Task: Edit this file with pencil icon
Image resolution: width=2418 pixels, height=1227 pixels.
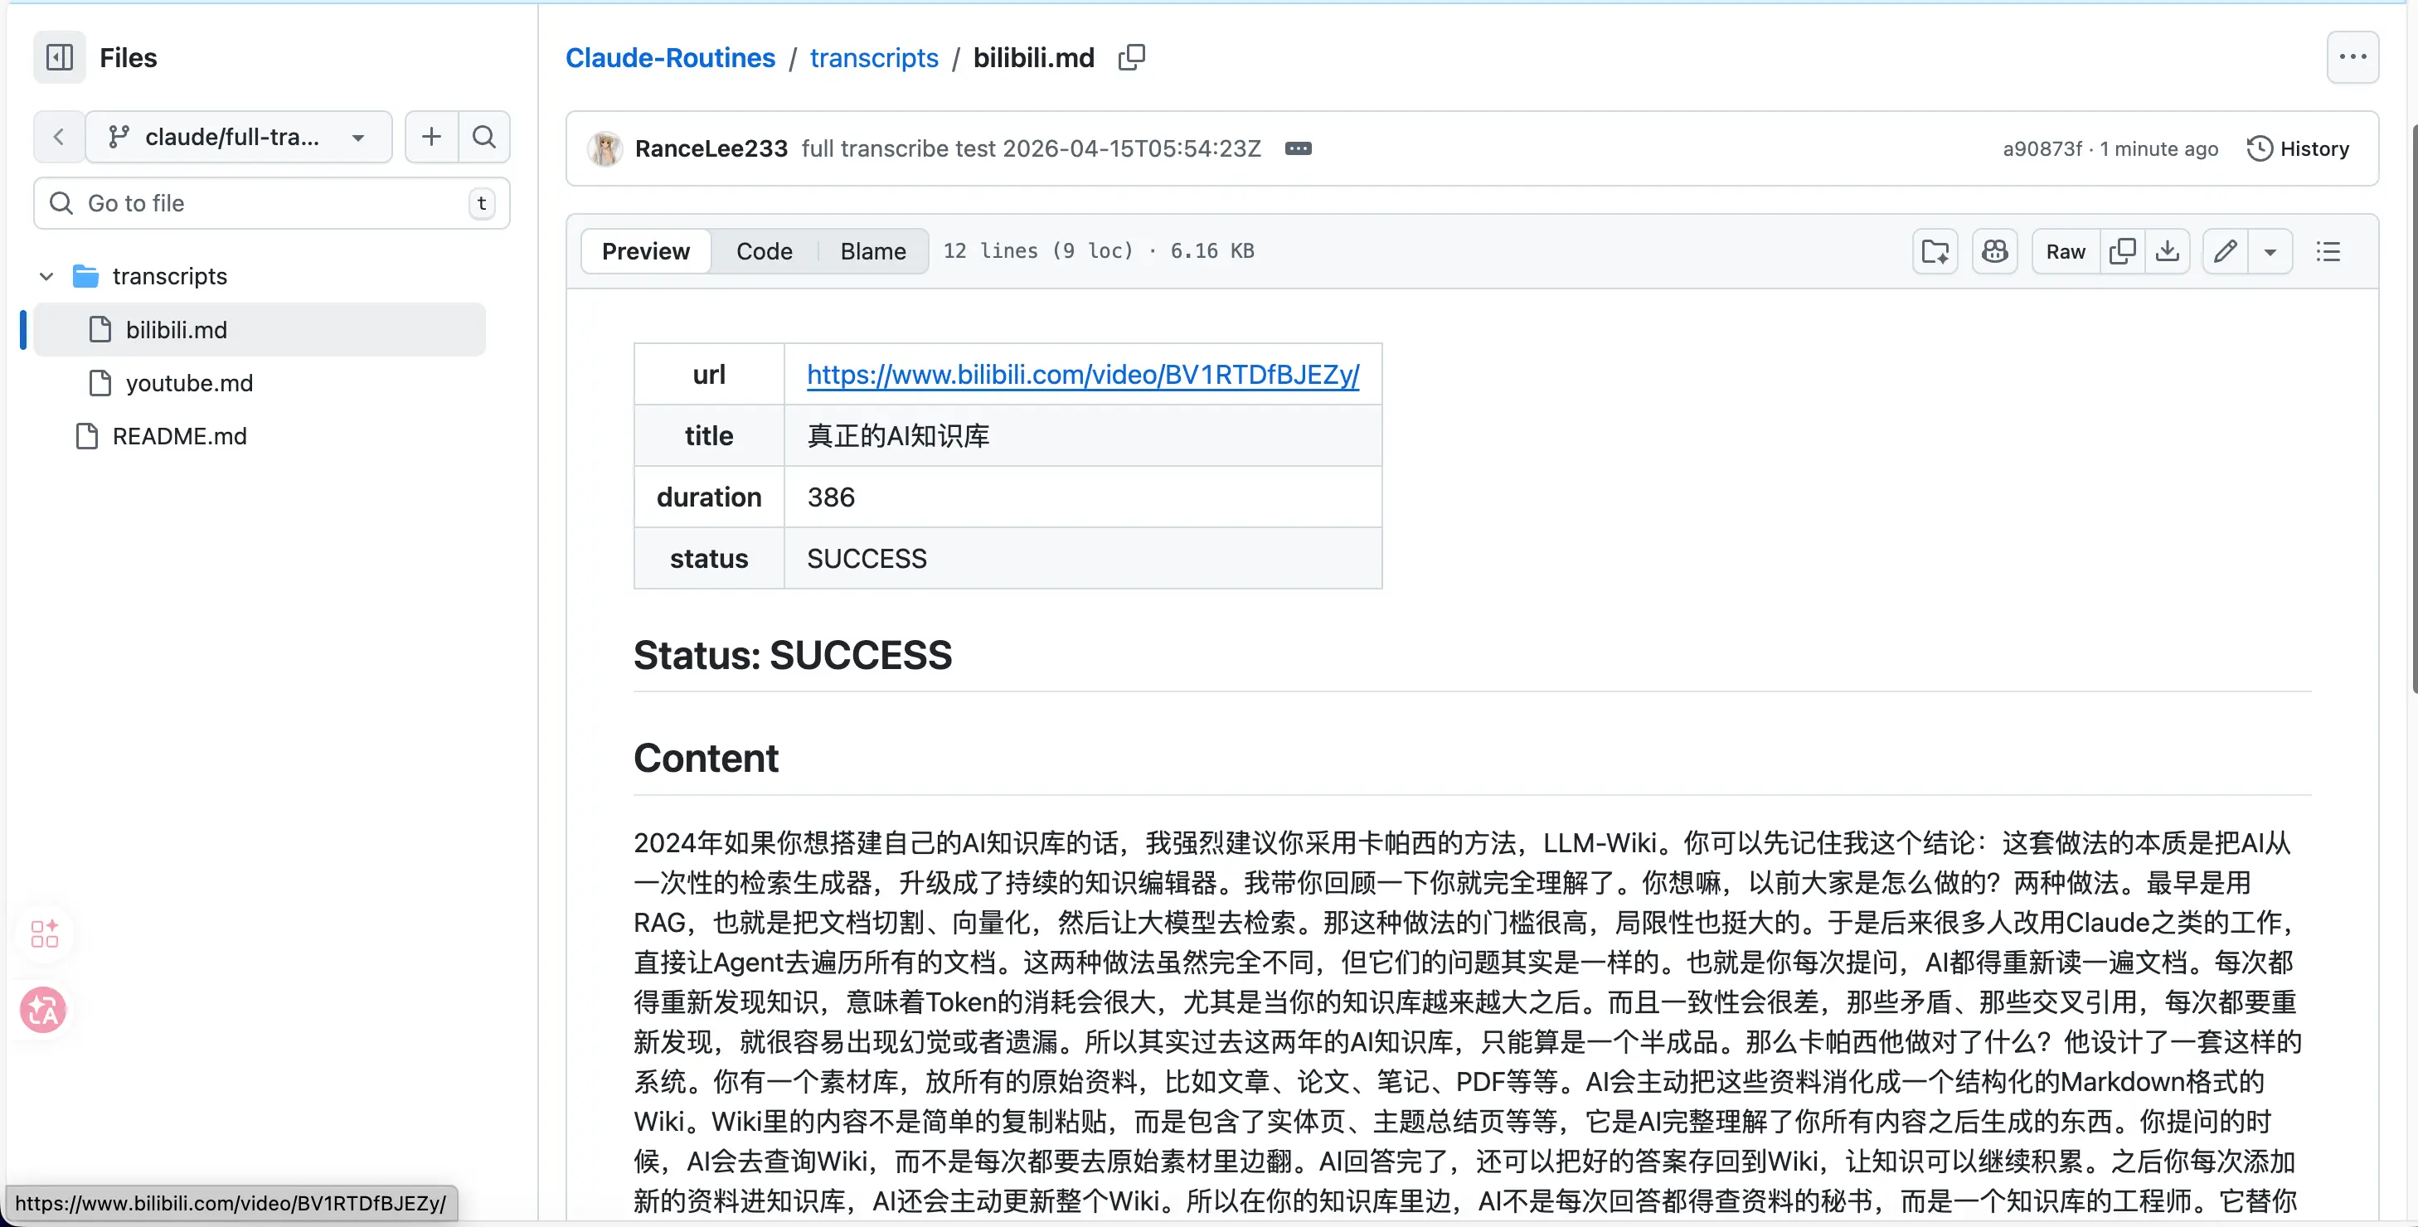Action: tap(2225, 250)
